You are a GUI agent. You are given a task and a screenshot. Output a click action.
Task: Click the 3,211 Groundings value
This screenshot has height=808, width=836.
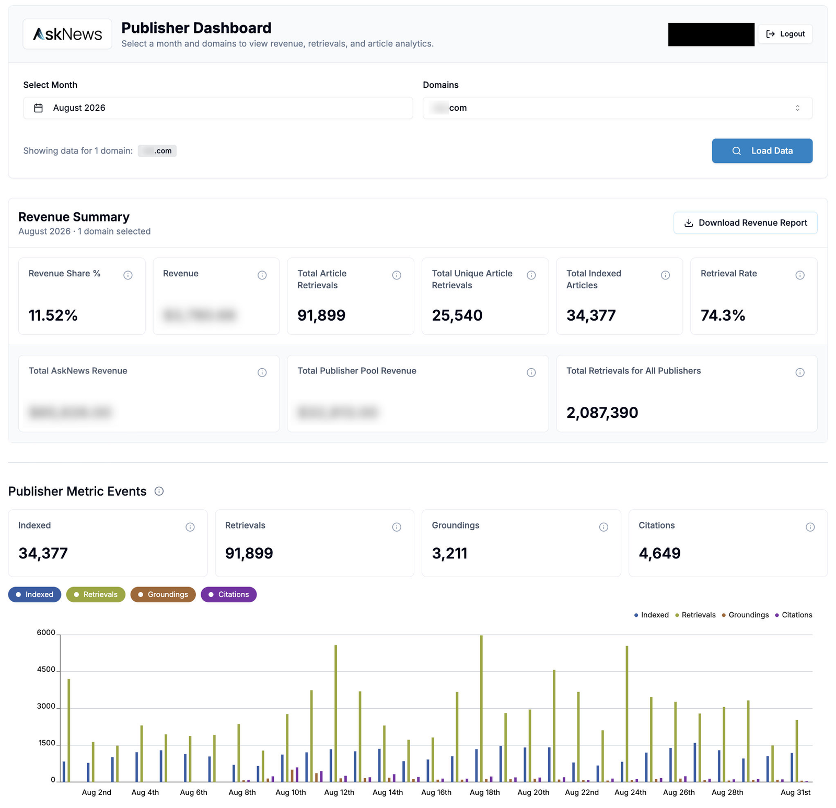(450, 553)
